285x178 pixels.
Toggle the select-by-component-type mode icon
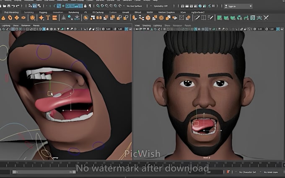39,6
